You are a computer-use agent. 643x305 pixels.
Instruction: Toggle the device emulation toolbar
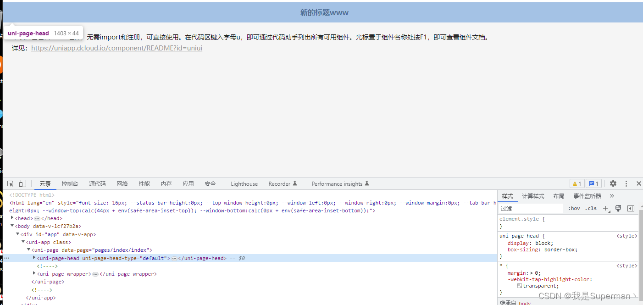click(22, 183)
